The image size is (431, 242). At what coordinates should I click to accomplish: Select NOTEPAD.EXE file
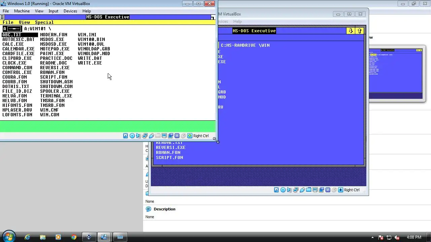55,49
